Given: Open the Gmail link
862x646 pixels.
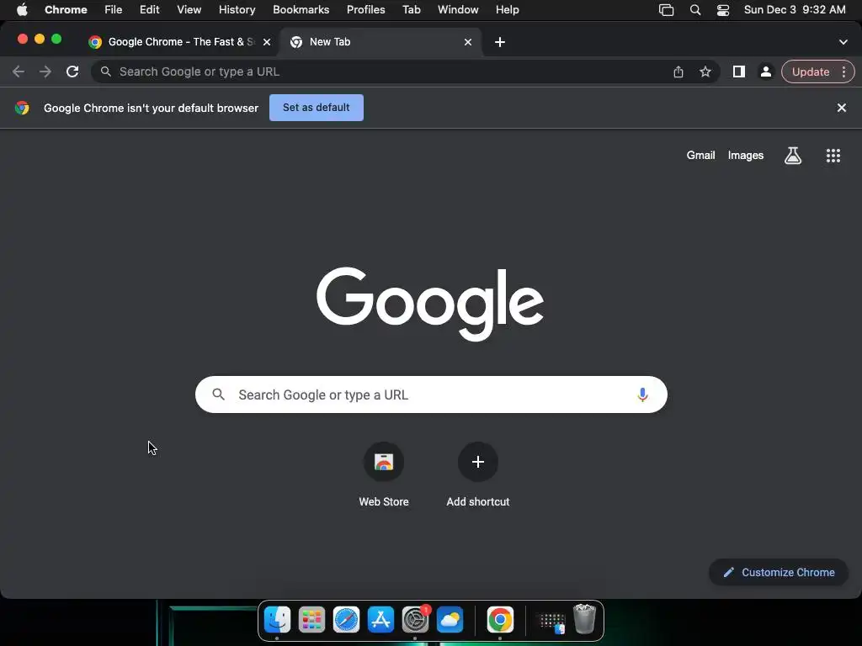Looking at the screenshot, I should pyautogui.click(x=700, y=156).
